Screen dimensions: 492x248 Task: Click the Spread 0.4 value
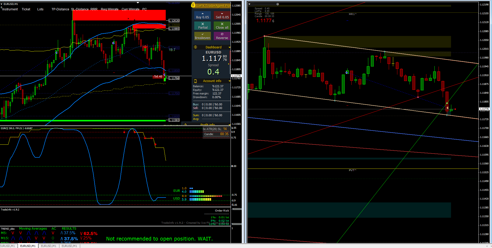click(213, 72)
